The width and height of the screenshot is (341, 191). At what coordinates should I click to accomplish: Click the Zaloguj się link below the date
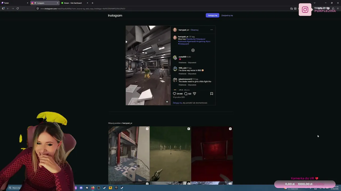click(177, 103)
